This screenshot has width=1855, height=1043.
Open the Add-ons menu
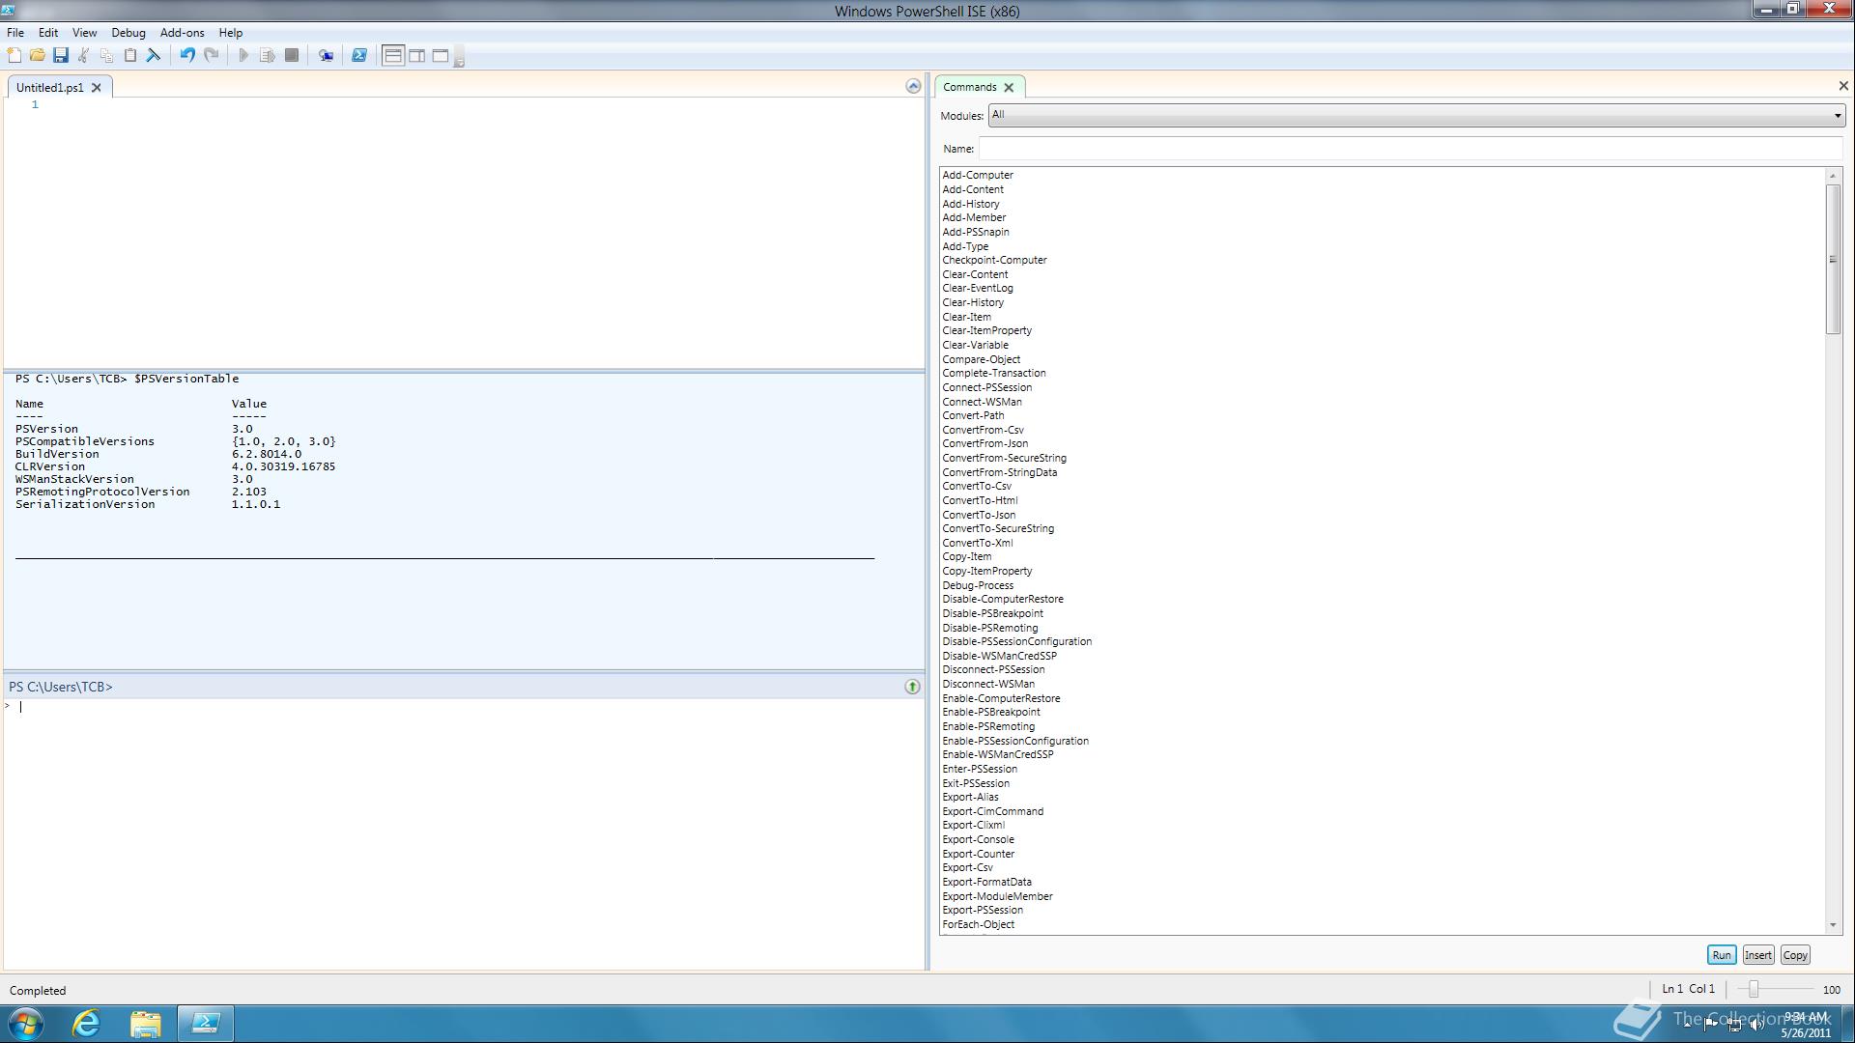[182, 32]
